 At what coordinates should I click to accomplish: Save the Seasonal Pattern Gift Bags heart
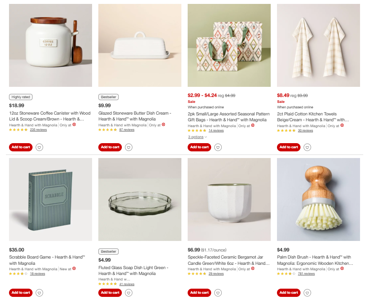[x=218, y=147]
